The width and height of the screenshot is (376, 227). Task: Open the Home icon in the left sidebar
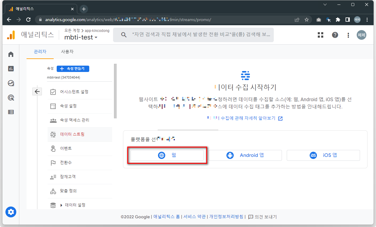tap(11, 54)
